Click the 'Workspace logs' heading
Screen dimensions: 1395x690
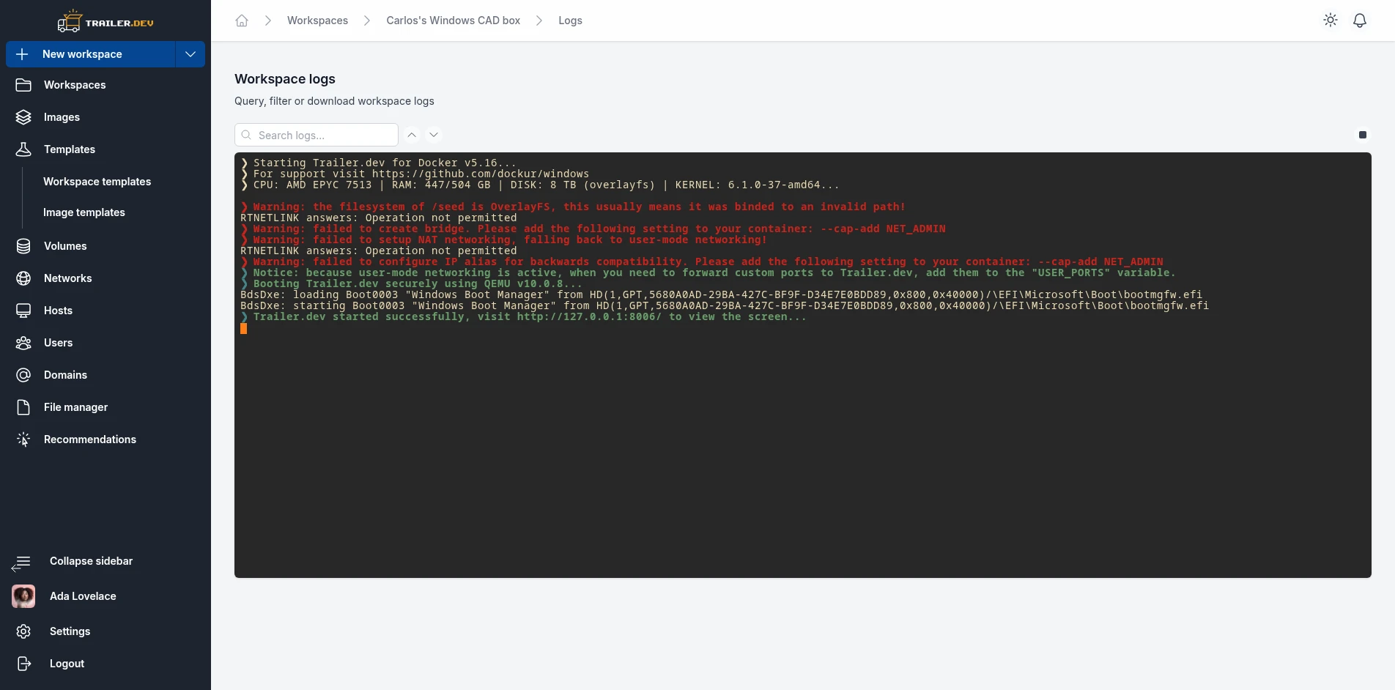[285, 79]
